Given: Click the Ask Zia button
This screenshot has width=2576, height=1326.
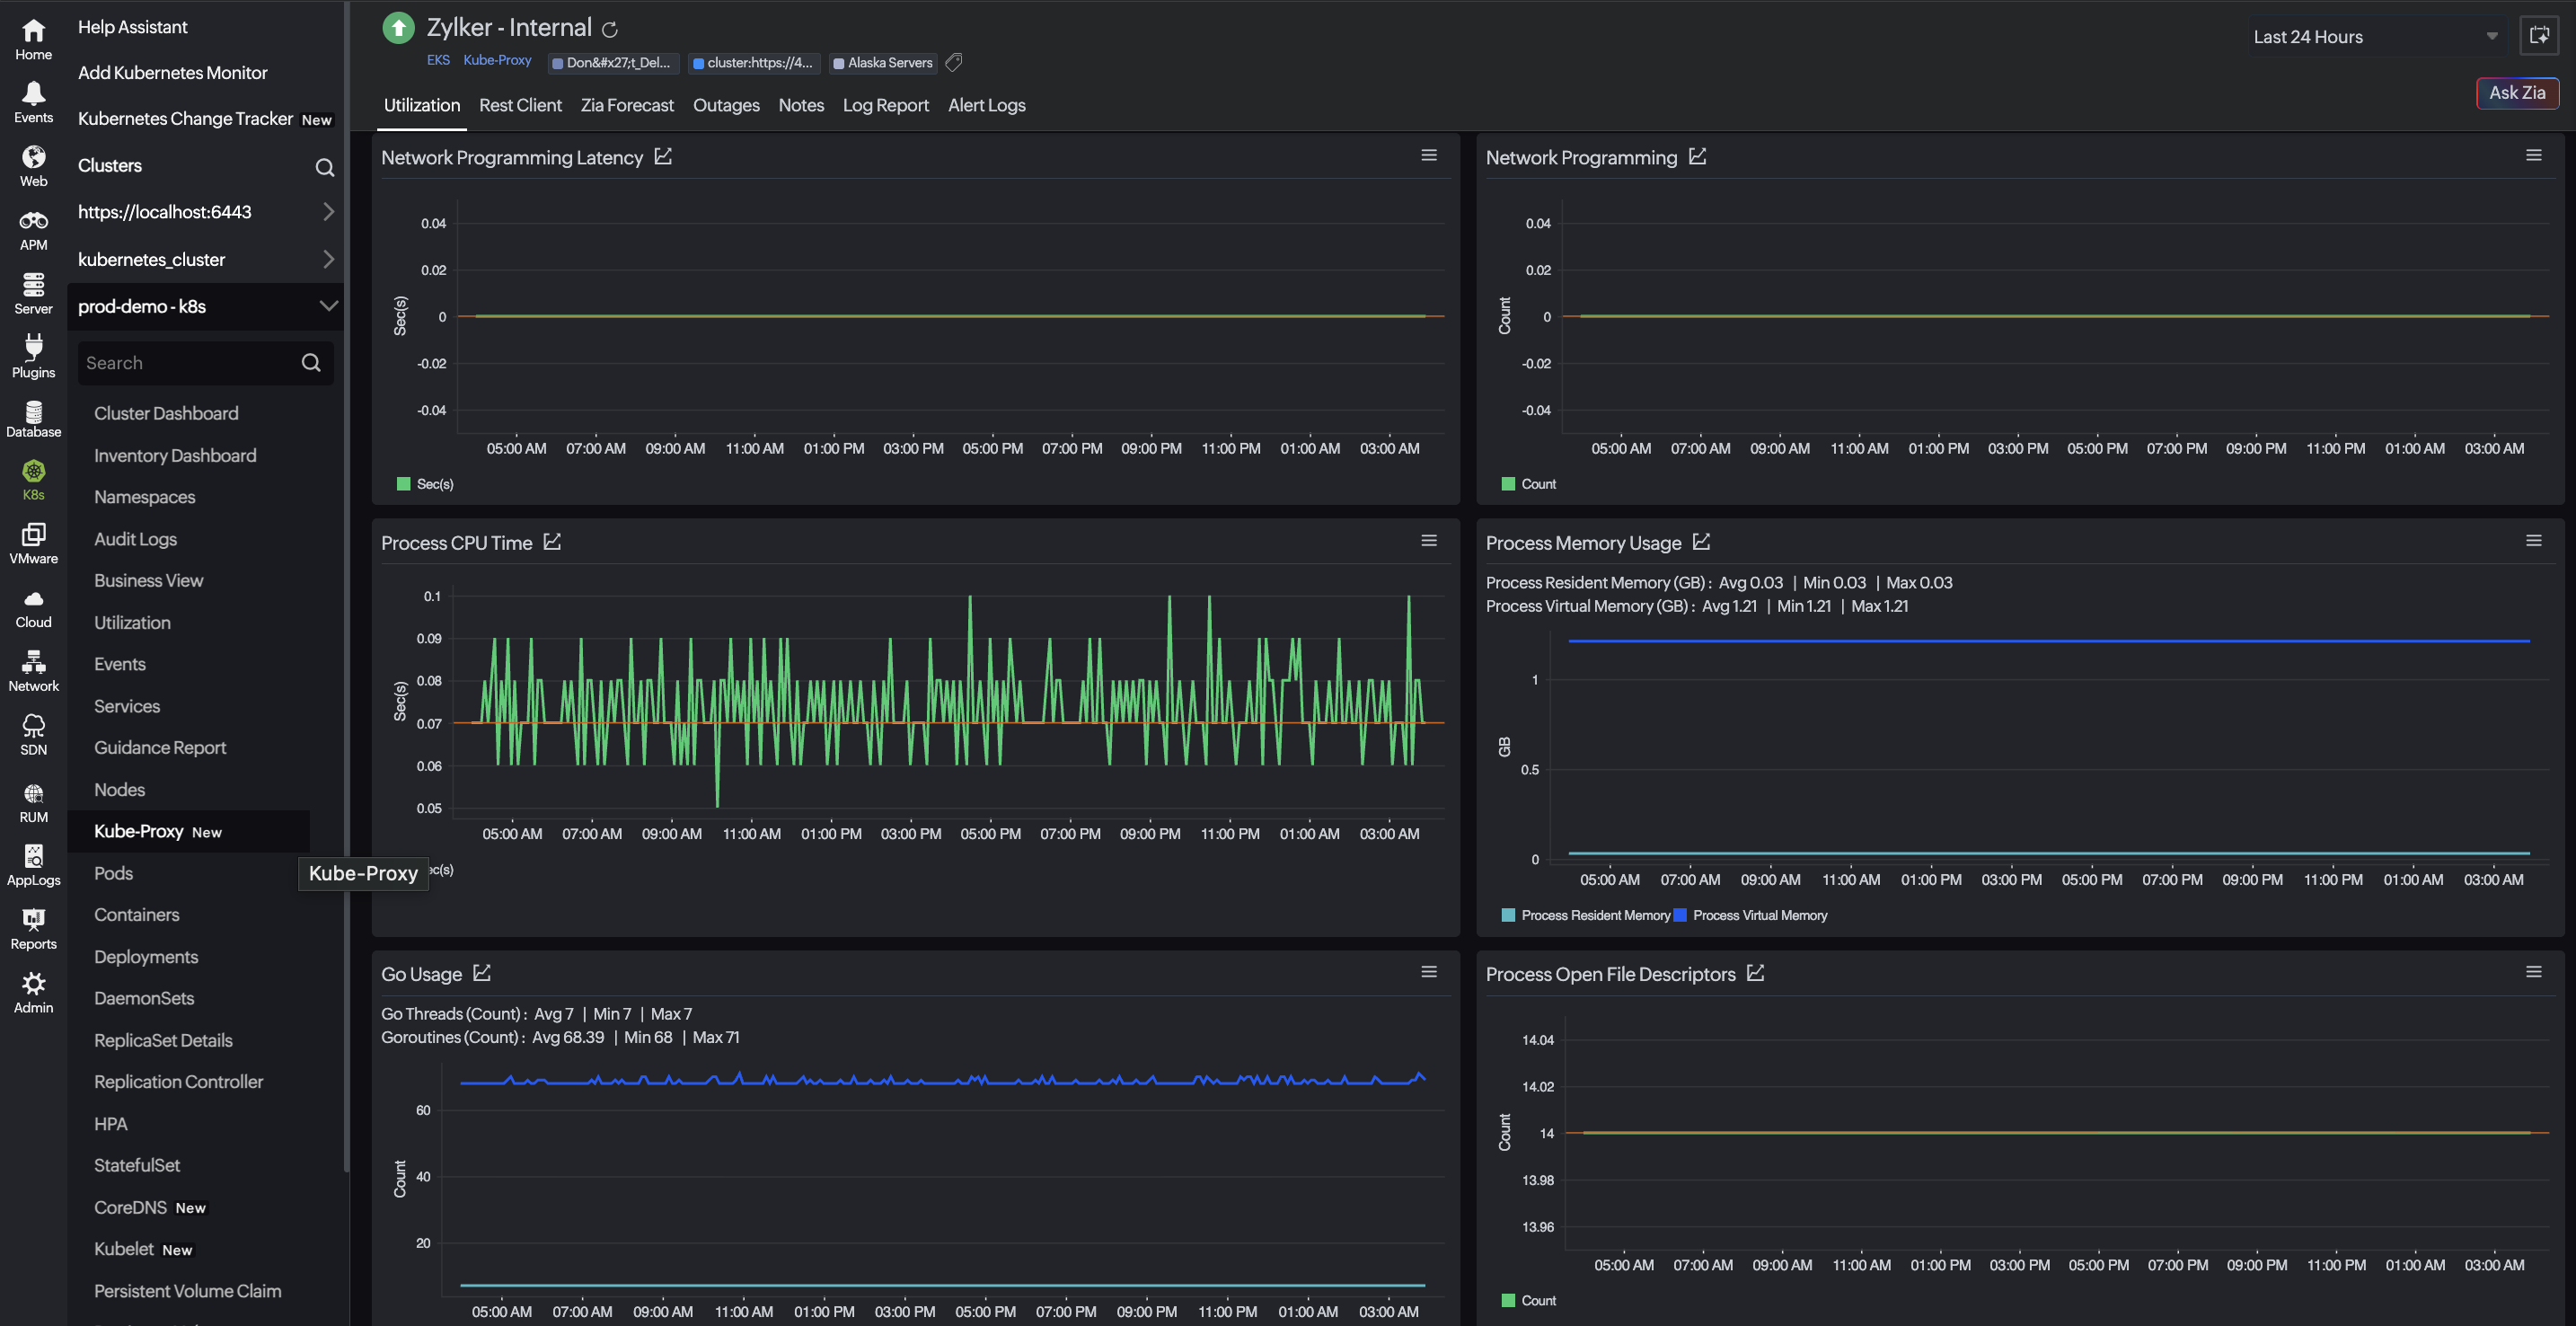Looking at the screenshot, I should pyautogui.click(x=2517, y=93).
